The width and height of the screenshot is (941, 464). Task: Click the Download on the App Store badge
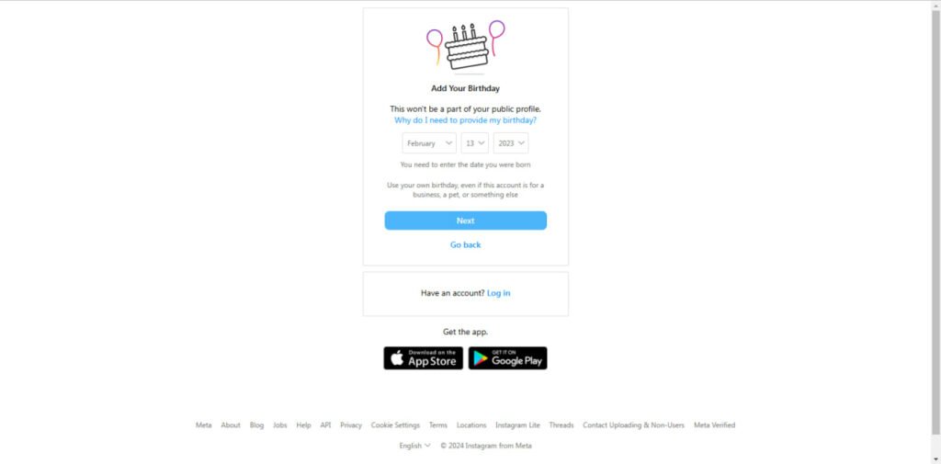(x=423, y=357)
